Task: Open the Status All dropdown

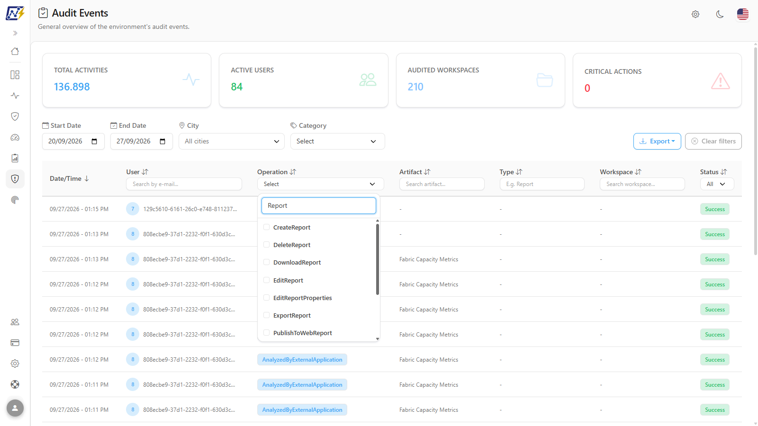Action: pyautogui.click(x=717, y=184)
